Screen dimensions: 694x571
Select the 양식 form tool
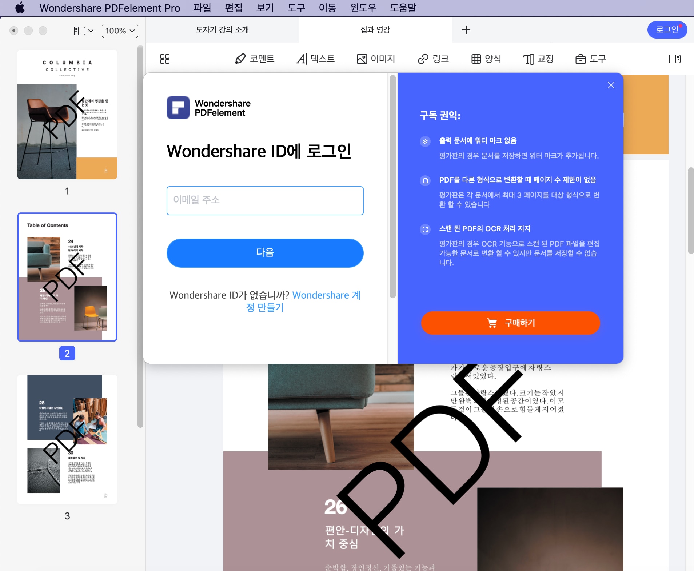(486, 59)
